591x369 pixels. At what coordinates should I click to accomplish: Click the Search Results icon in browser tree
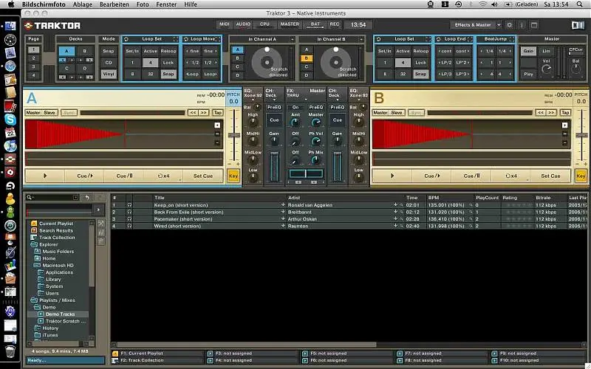tap(33, 230)
